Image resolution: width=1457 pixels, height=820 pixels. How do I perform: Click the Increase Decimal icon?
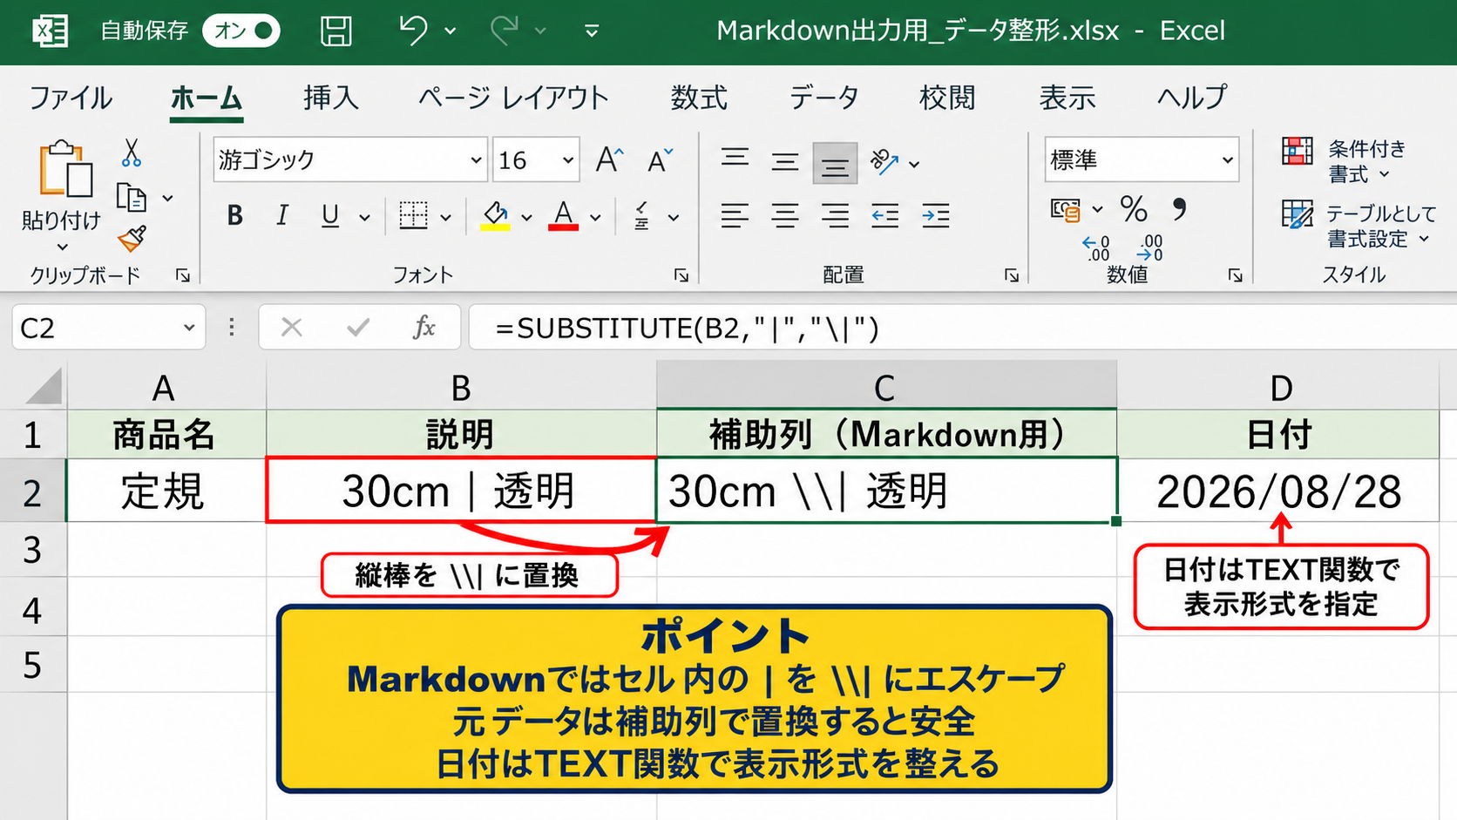1096,248
